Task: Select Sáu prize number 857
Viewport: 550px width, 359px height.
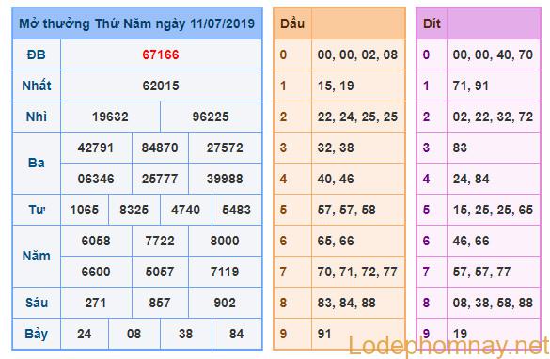Action: click(160, 303)
